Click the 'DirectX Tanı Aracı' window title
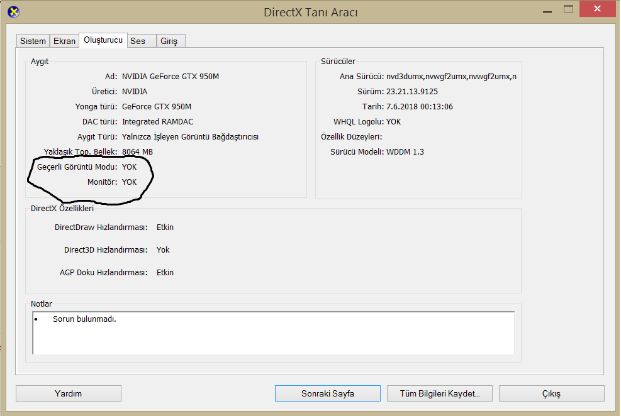 311,13
